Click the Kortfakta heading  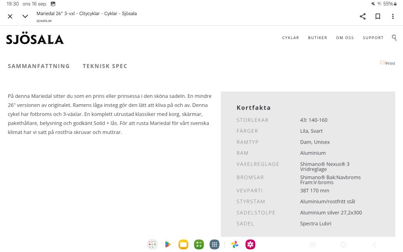pyautogui.click(x=254, y=108)
